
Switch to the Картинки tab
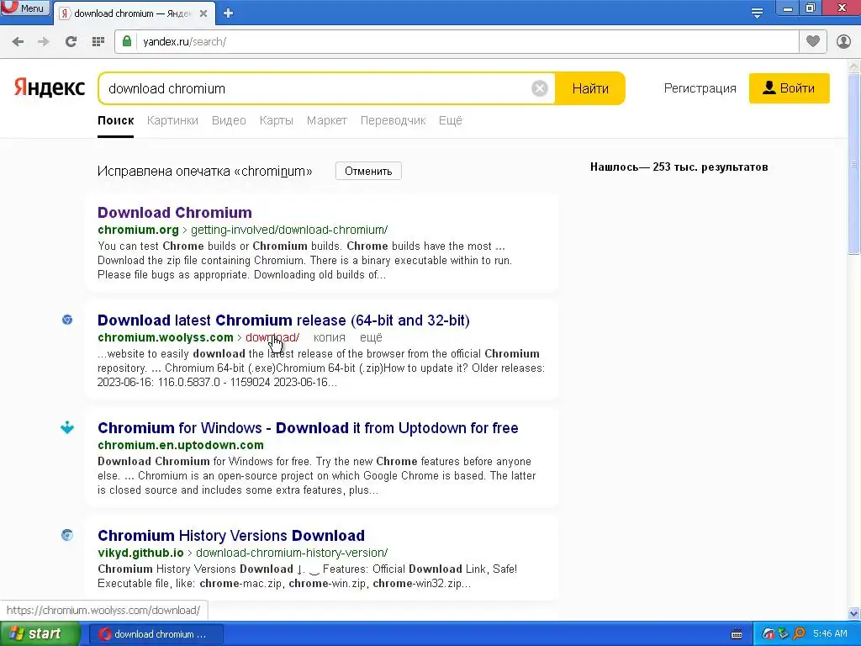click(x=172, y=120)
